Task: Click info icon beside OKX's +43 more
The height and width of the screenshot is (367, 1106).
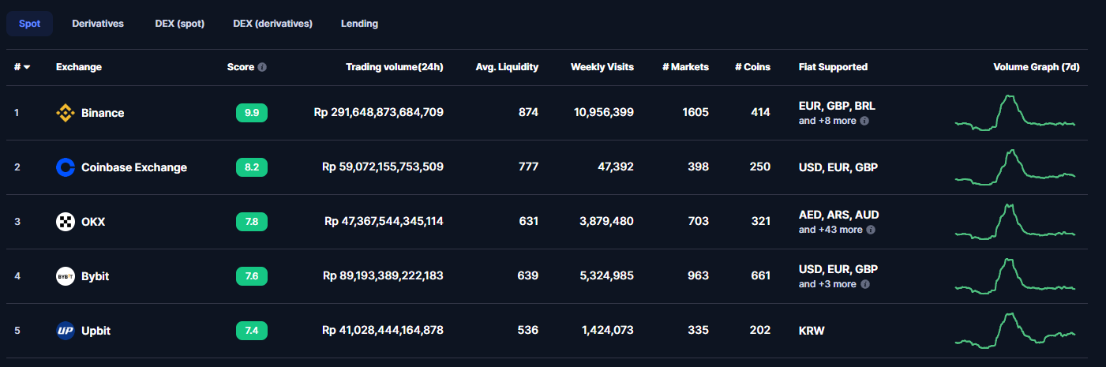Action: [x=871, y=230]
